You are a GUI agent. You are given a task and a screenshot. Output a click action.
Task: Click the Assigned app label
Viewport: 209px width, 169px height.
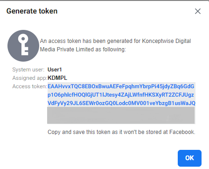point(30,78)
